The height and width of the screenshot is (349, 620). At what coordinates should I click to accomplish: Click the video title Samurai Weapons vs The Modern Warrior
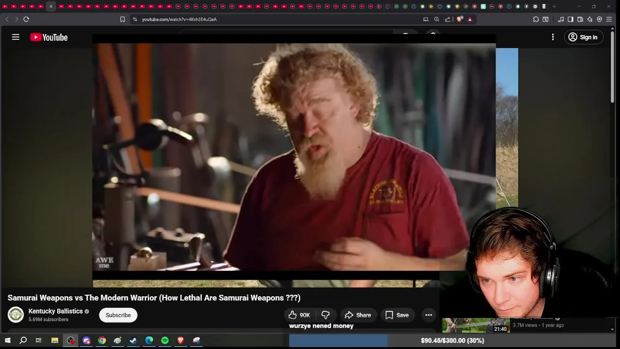(154, 298)
